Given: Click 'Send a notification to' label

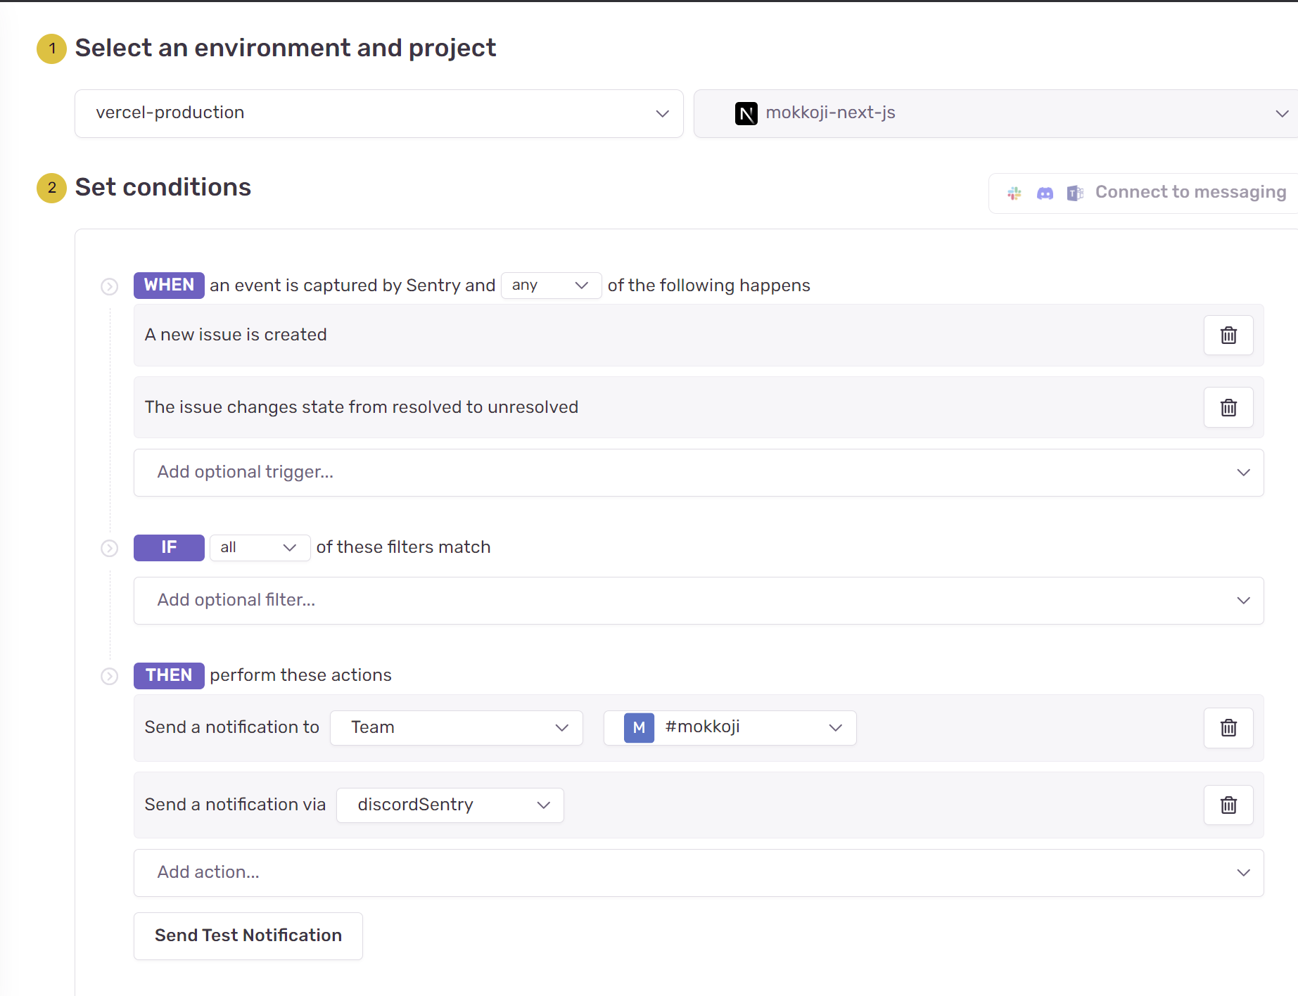Looking at the screenshot, I should [232, 727].
